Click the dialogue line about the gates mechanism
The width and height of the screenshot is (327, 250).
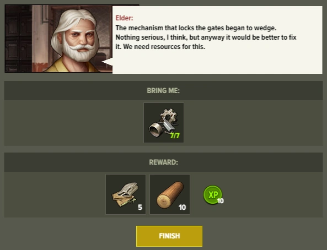196,28
